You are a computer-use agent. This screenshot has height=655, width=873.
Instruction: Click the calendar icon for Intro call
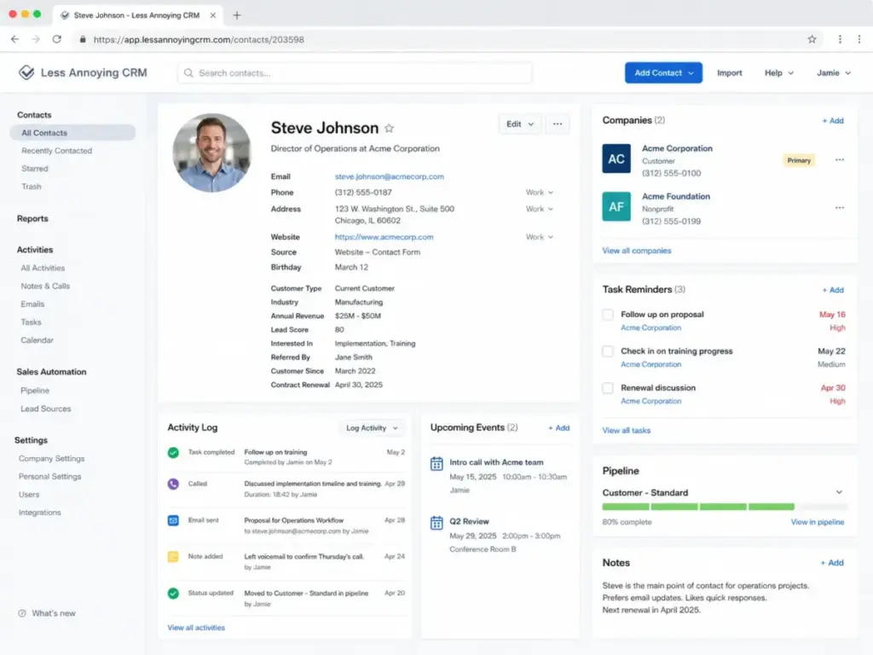(x=436, y=463)
